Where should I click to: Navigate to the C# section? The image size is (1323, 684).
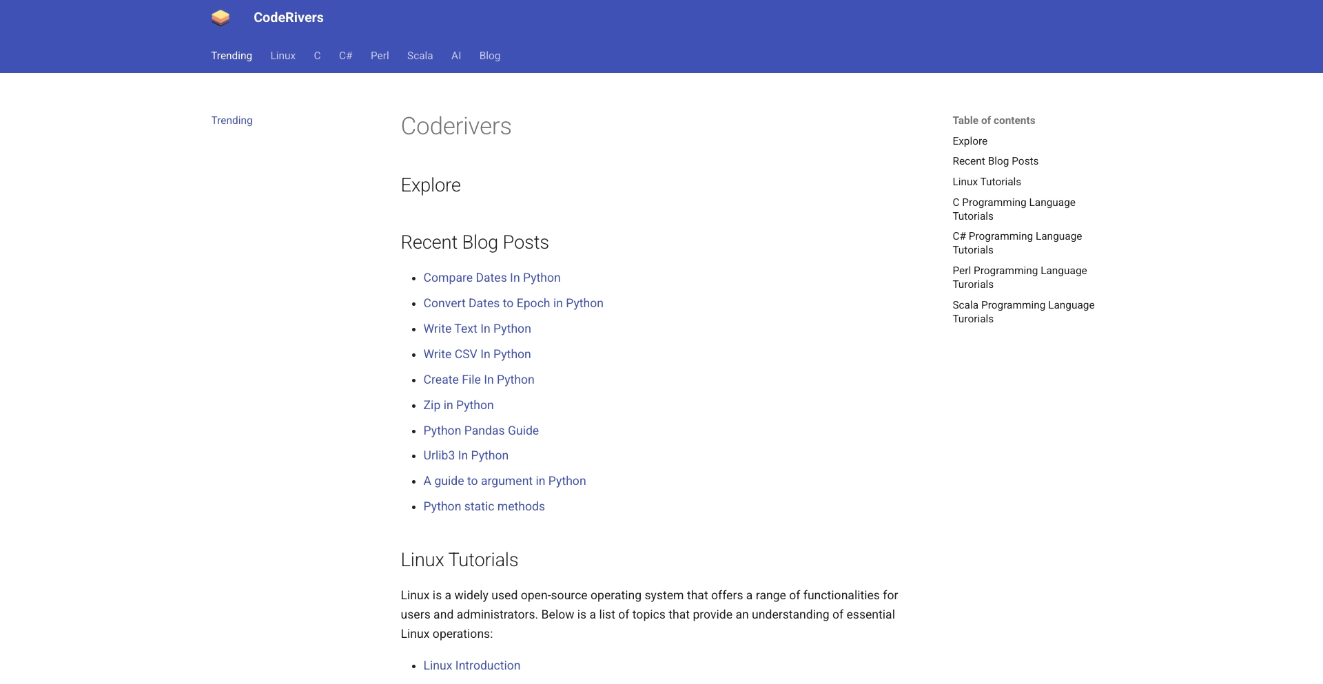345,55
